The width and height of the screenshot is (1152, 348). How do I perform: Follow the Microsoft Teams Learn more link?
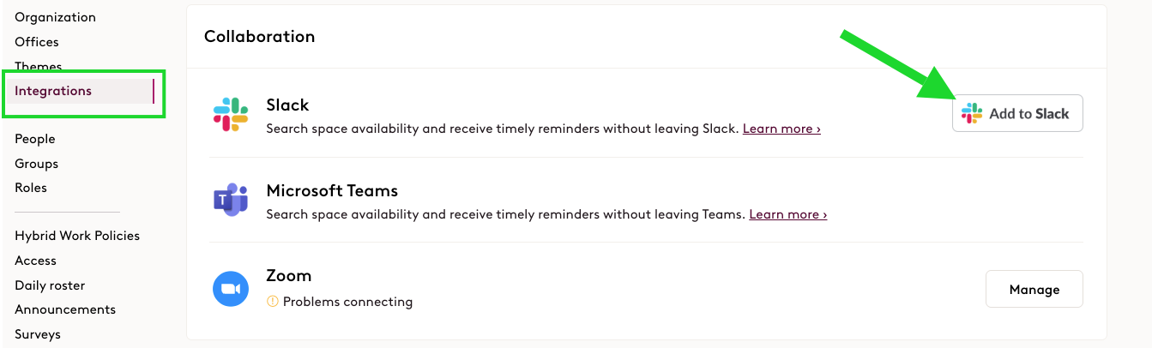787,214
